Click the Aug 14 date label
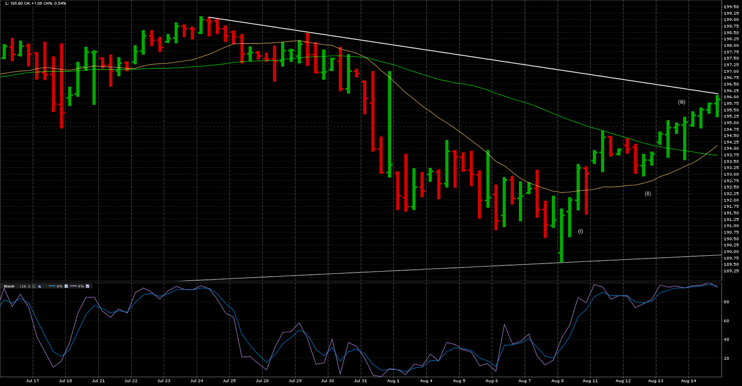742x386 pixels. [689, 381]
